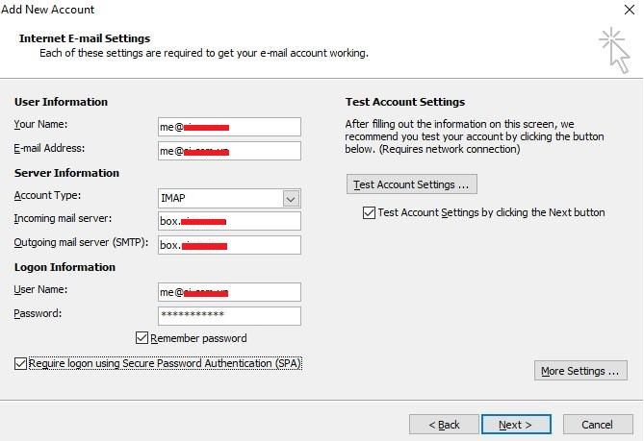Click inside the Password field
644x441 pixels.
click(x=229, y=315)
